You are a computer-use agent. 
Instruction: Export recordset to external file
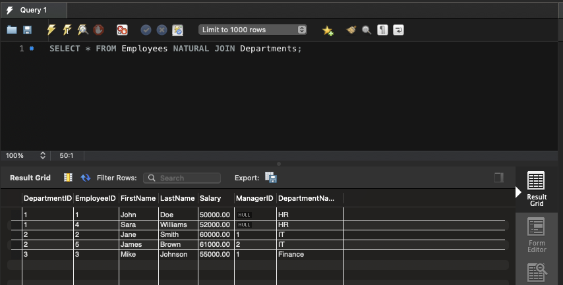click(x=270, y=178)
